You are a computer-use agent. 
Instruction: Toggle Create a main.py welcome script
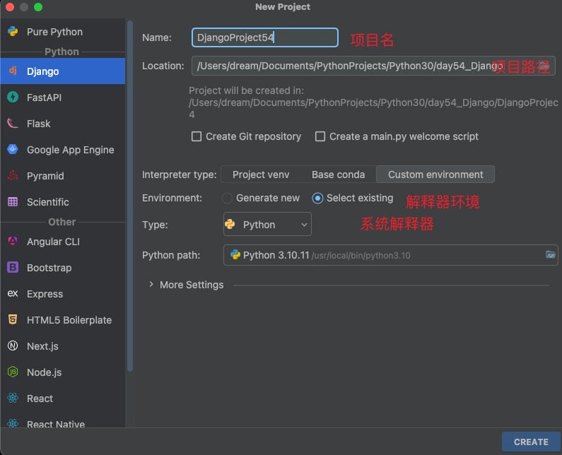(320, 136)
